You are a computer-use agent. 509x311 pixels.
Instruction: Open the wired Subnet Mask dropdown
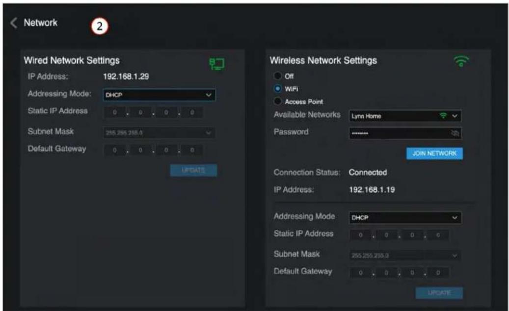159,132
